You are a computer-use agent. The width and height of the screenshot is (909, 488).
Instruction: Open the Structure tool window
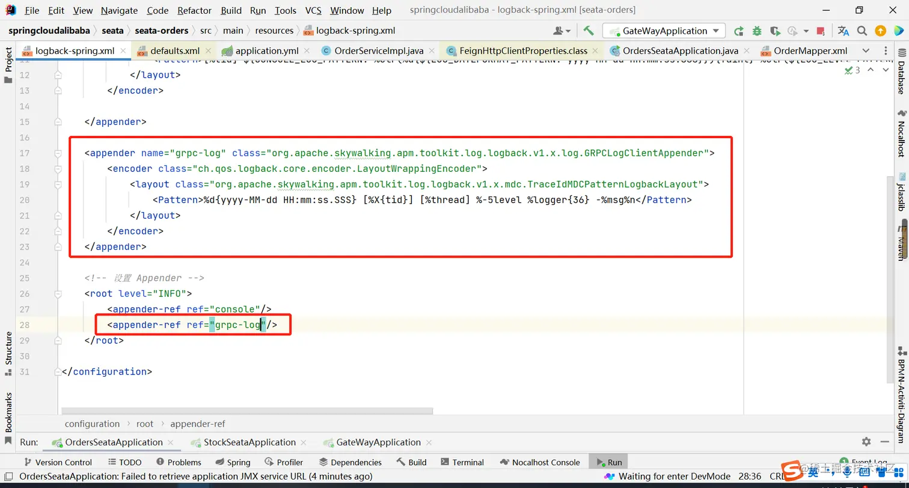[8, 353]
